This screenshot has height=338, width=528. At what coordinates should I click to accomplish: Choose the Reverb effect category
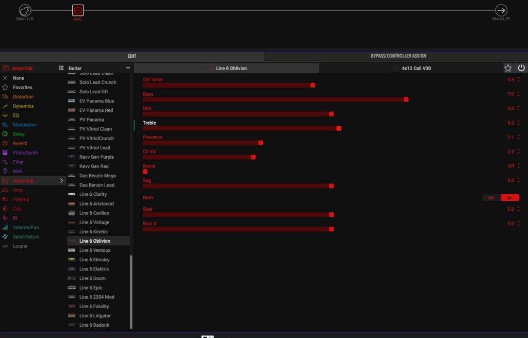click(20, 143)
